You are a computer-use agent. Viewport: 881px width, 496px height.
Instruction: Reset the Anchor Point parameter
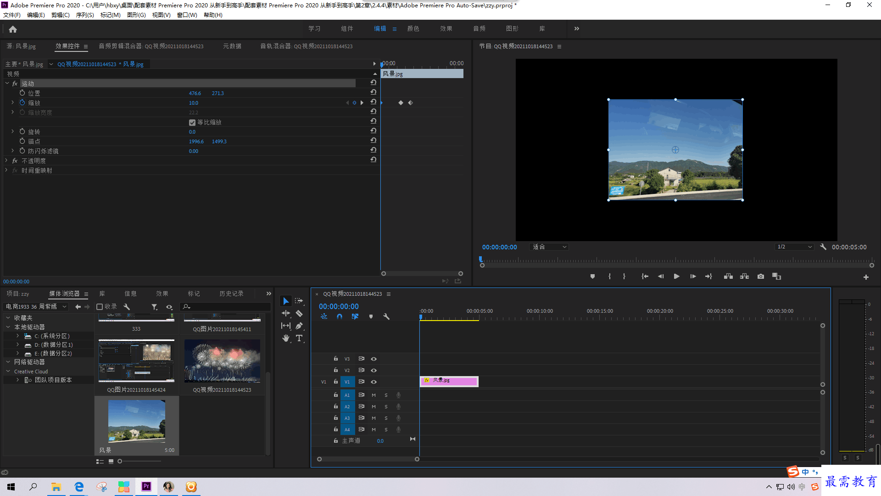pos(374,141)
